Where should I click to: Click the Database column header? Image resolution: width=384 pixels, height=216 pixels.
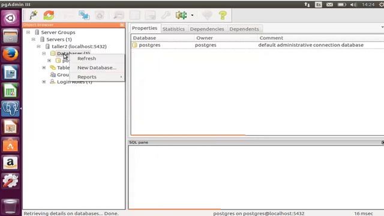pos(163,38)
